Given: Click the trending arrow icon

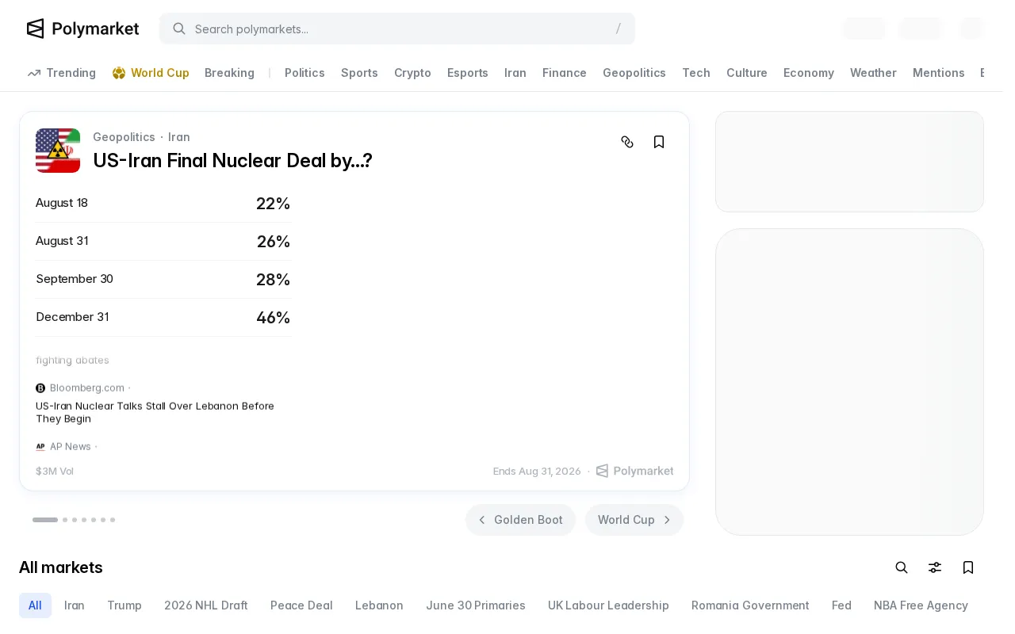Looking at the screenshot, I should pos(34,73).
